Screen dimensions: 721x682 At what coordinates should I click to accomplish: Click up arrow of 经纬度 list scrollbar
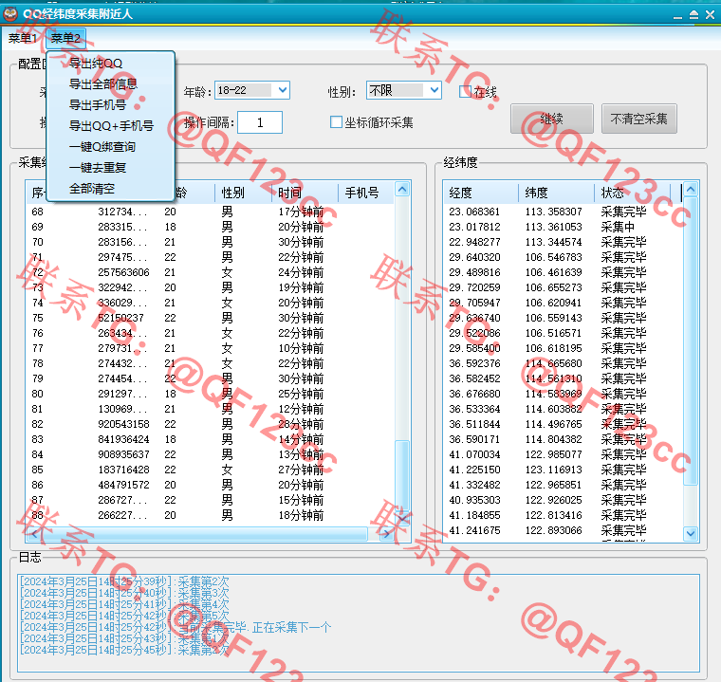691,189
